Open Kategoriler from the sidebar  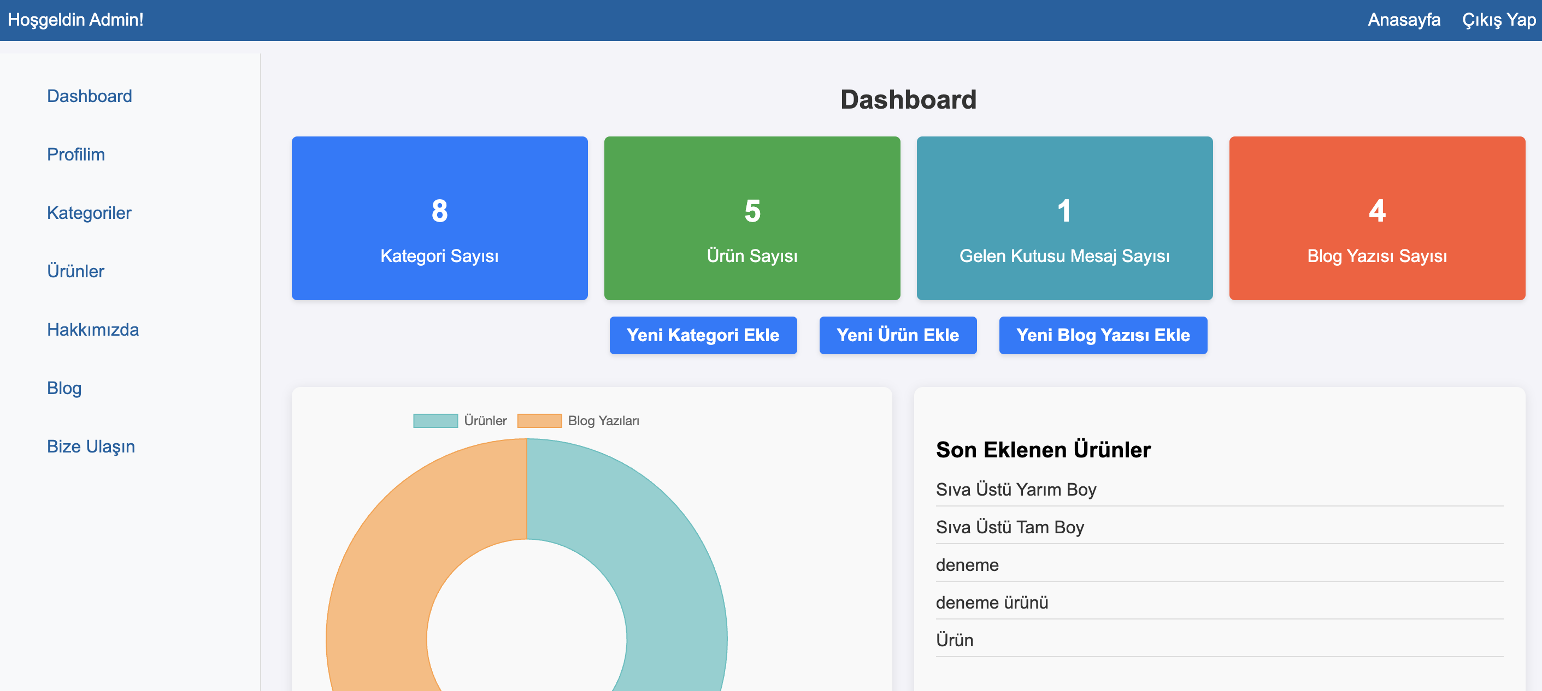[x=89, y=213]
